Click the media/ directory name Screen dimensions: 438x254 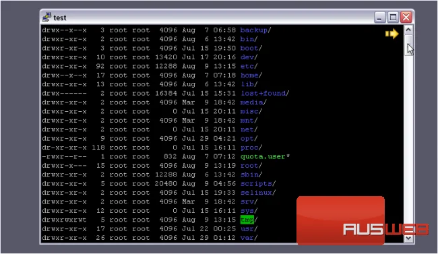(x=253, y=102)
